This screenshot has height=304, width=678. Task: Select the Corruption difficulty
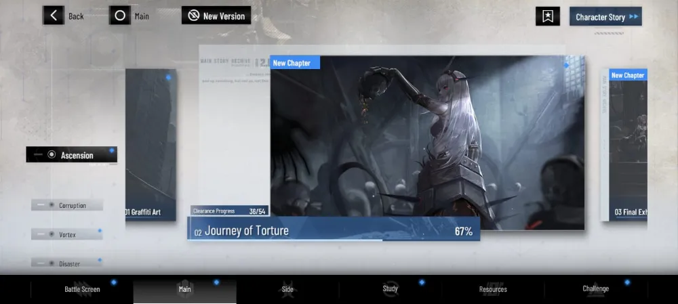pyautogui.click(x=67, y=205)
